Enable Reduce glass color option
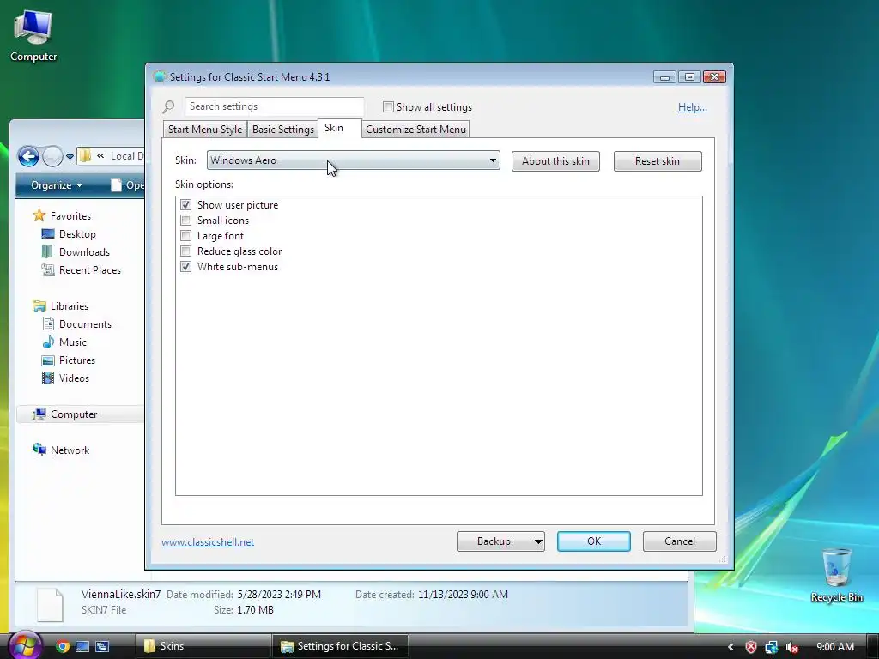The image size is (879, 659). point(185,251)
